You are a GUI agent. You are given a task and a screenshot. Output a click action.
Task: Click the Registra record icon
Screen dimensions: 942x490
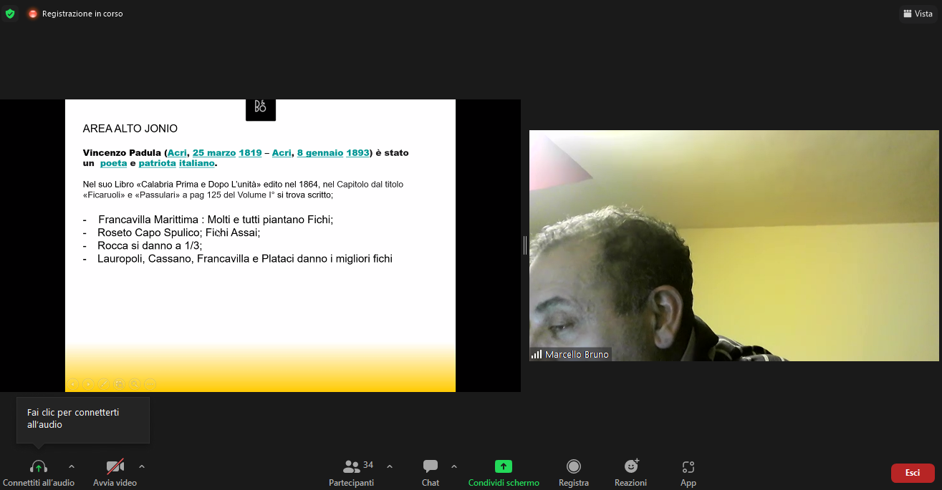(x=574, y=466)
